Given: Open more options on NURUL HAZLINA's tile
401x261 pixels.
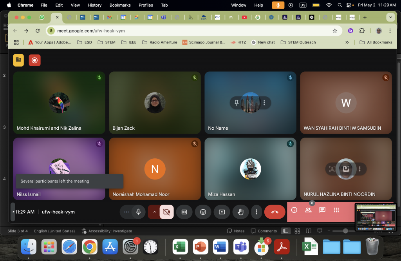Looking at the screenshot, I should click(x=360, y=169).
